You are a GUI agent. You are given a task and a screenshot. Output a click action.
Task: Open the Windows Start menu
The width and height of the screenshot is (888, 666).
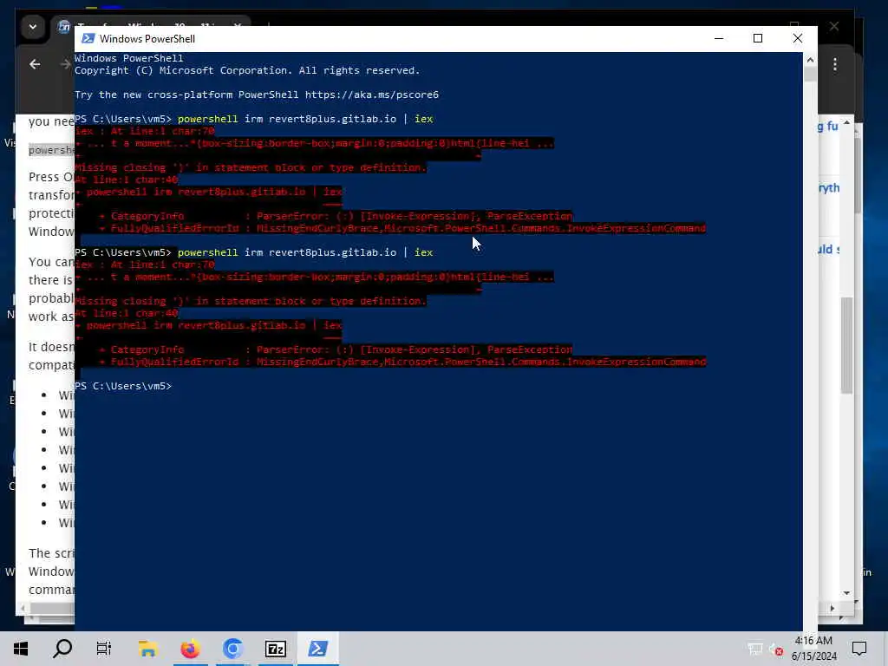[21, 649]
